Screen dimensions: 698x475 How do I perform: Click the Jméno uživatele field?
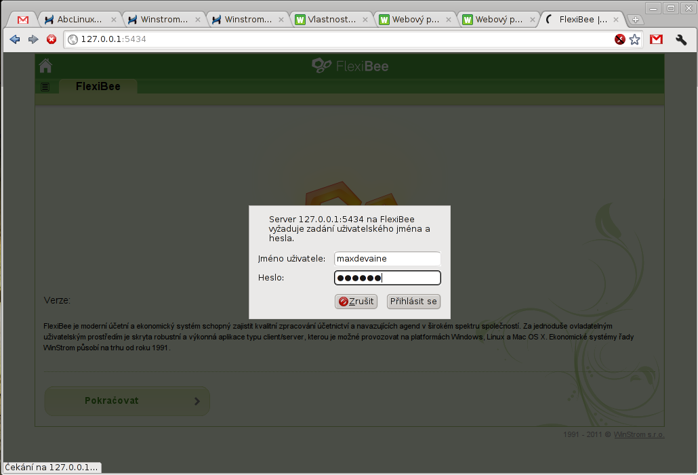tap(387, 259)
